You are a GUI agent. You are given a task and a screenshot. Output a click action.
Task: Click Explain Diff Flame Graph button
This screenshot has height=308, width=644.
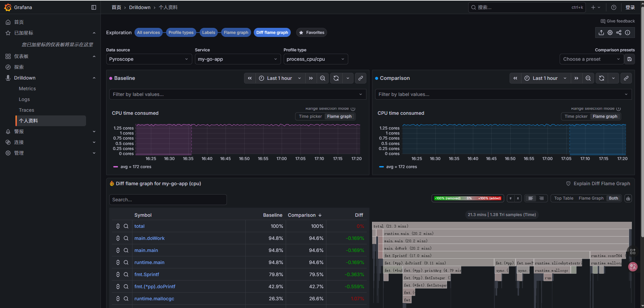coord(598,184)
